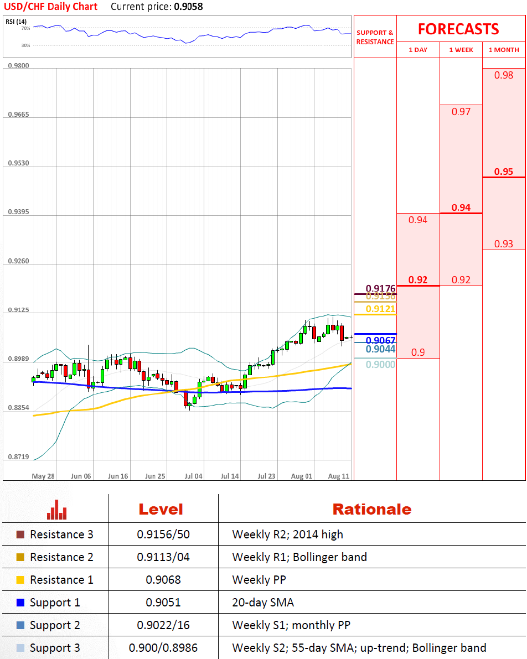Click the Support 2 steel-blue swatch
This screenshot has width=527, height=659.
coord(20,625)
